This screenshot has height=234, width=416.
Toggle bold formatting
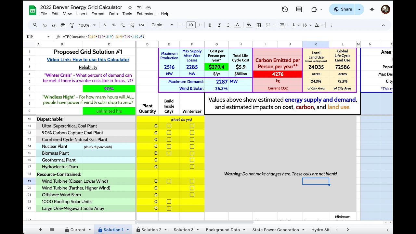click(x=210, y=25)
